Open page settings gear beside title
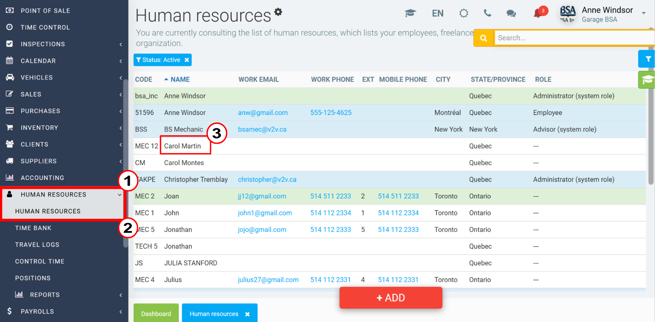This screenshot has width=655, height=322. [x=278, y=12]
